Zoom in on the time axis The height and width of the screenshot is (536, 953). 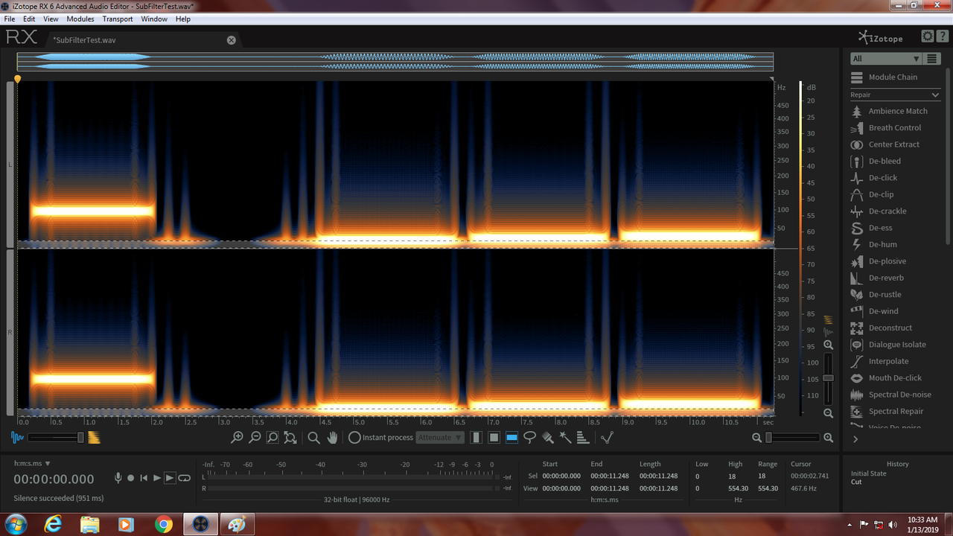237,438
